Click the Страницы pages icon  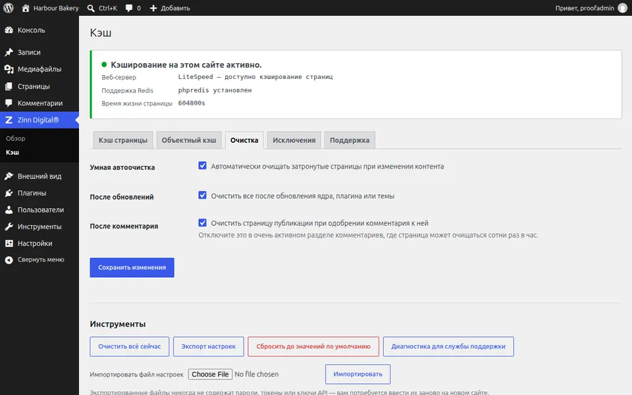pyautogui.click(x=9, y=86)
